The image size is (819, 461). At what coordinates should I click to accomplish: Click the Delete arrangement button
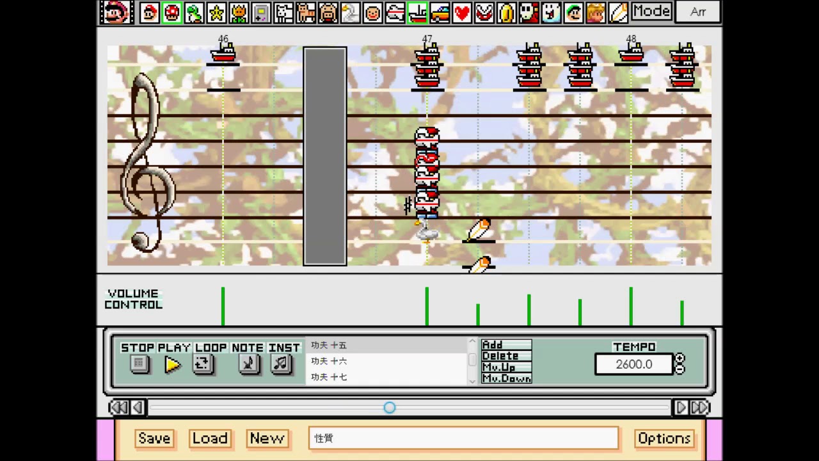click(506, 356)
